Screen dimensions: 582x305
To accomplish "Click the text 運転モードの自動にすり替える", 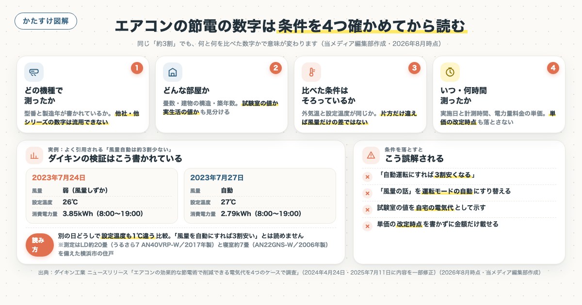I will tap(467, 191).
